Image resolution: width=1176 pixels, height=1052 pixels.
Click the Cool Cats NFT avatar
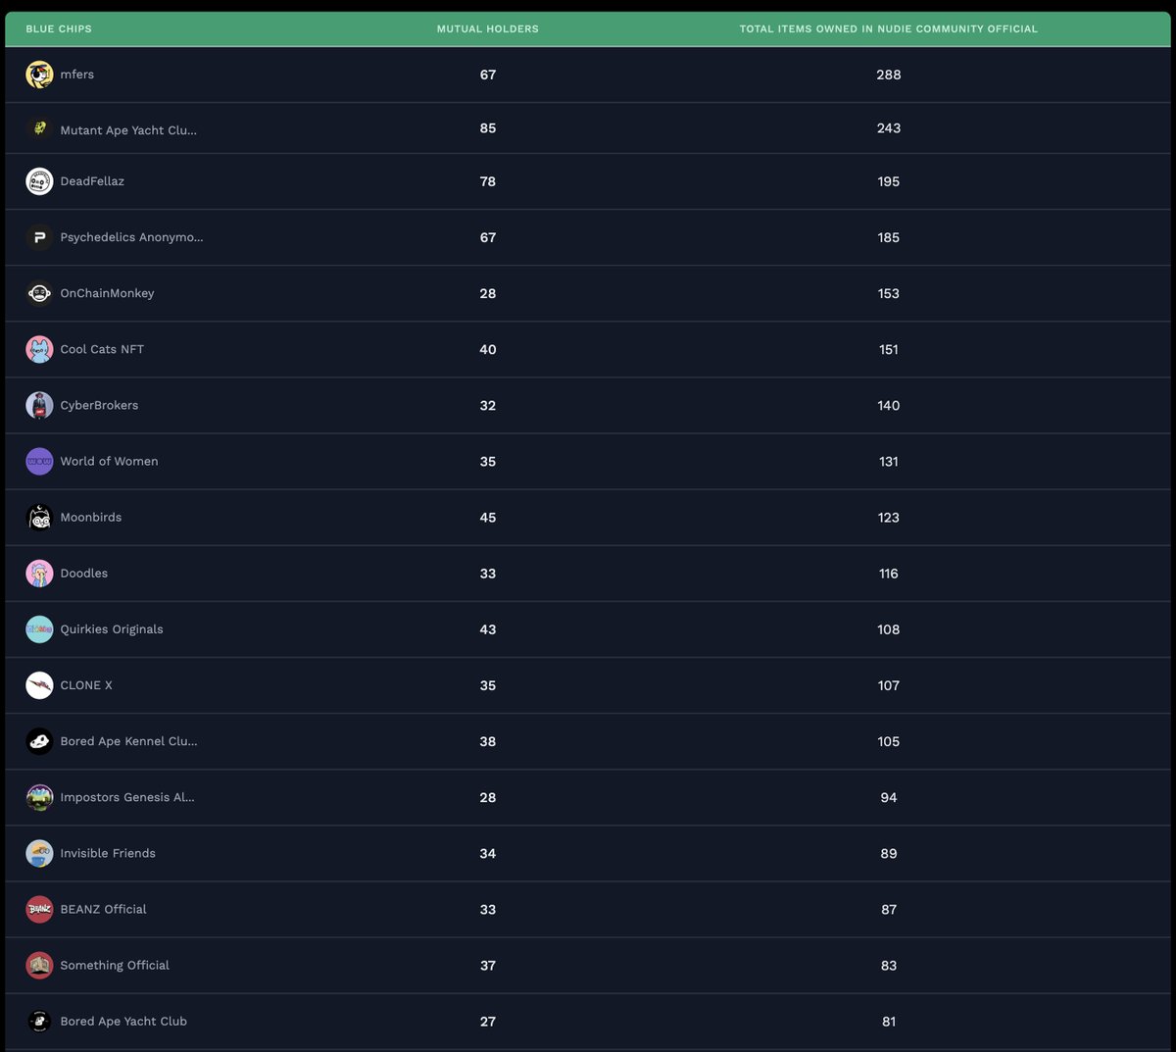click(39, 349)
